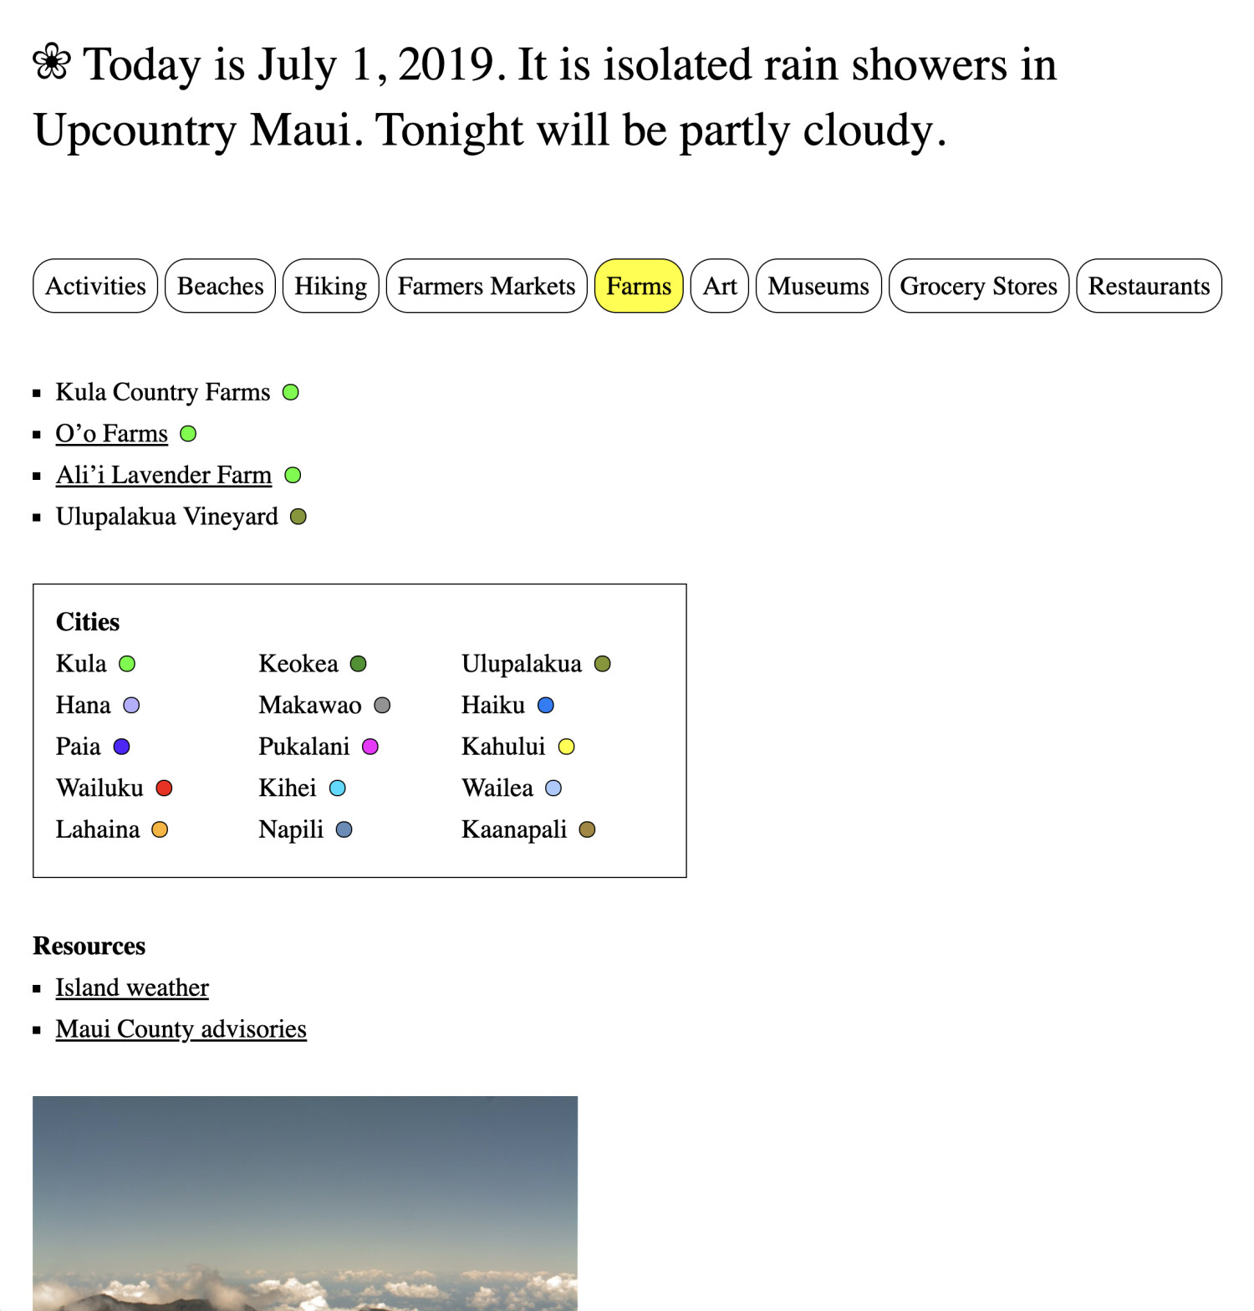Pick the orange Lahaina color dot
Viewport: 1254px width, 1311px height.
click(x=160, y=829)
